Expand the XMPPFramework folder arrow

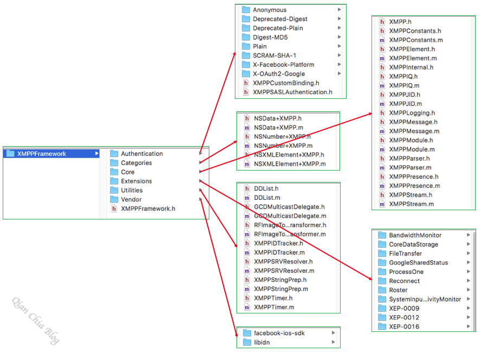tap(97, 153)
